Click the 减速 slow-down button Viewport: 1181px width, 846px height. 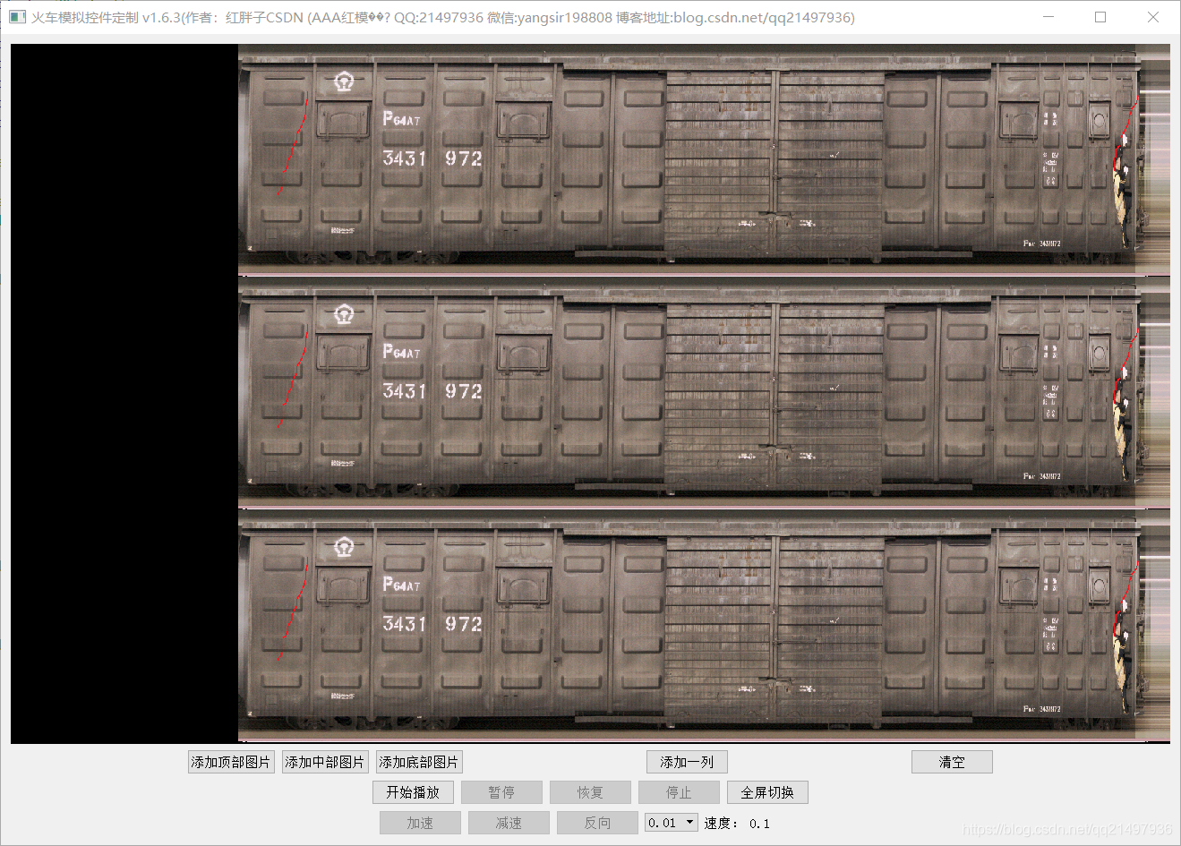(x=509, y=823)
